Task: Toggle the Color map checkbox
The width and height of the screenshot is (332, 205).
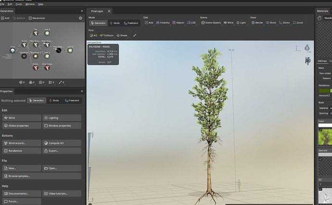Action: point(320,130)
